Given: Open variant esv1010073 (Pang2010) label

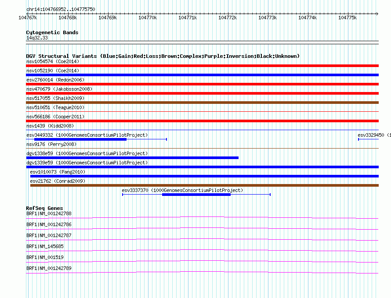Looking at the screenshot, I should (58, 172).
